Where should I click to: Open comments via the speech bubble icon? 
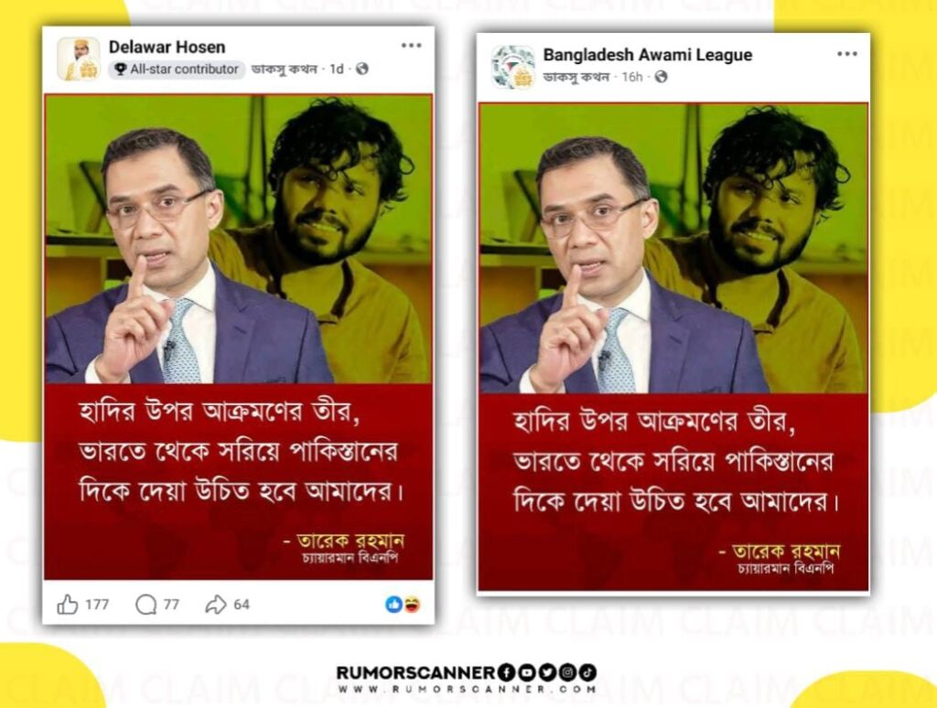pos(145,605)
